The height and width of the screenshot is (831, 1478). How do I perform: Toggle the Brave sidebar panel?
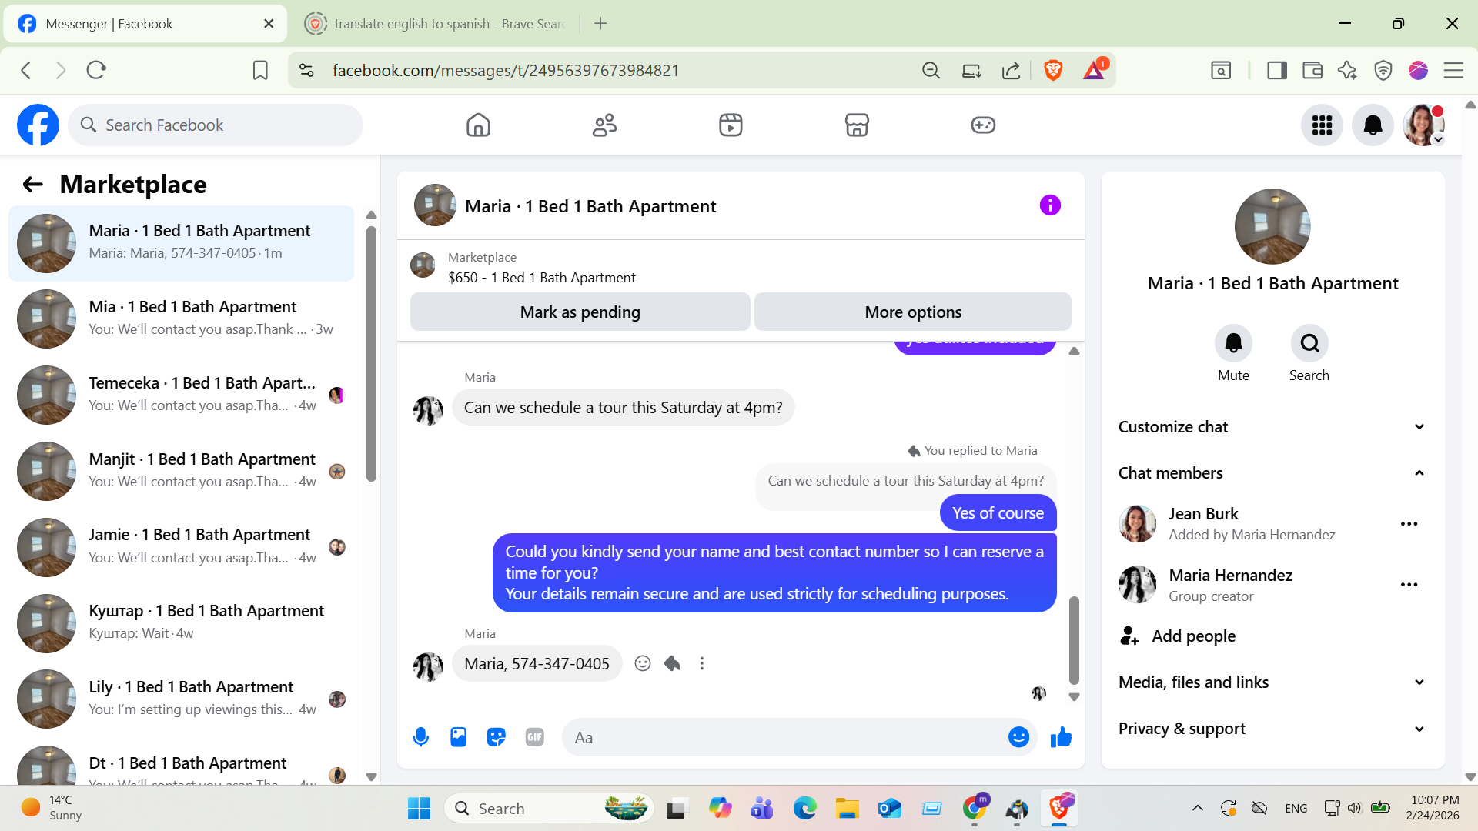(x=1276, y=70)
